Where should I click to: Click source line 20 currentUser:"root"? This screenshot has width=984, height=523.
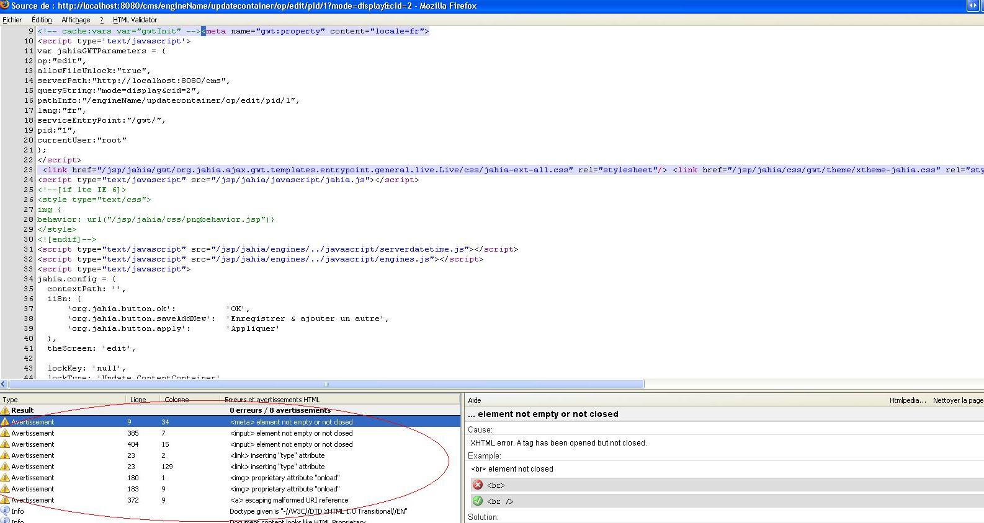click(x=82, y=140)
